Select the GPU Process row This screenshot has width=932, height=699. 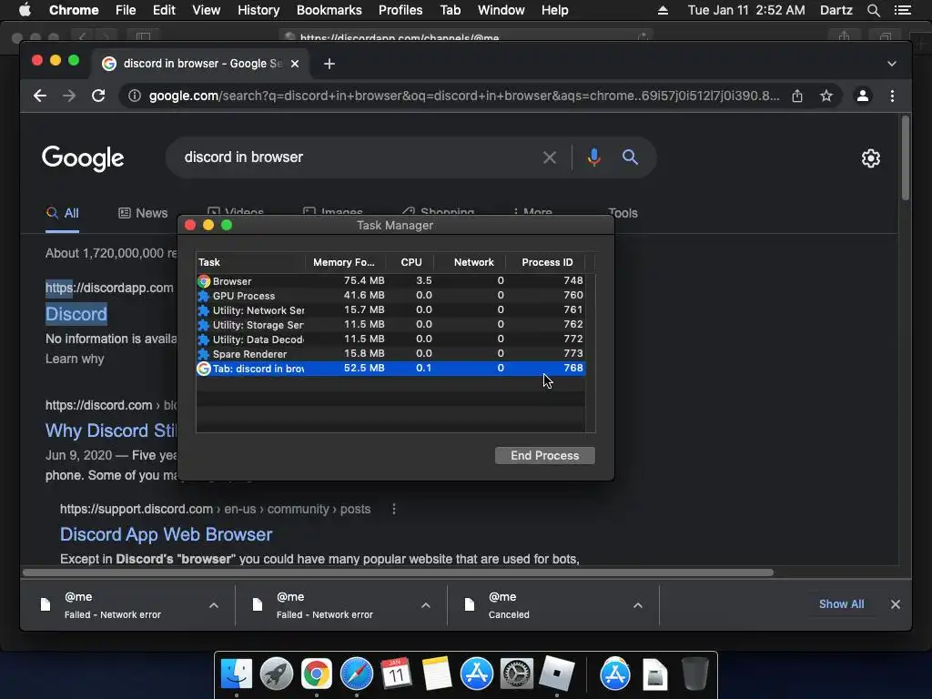coord(390,296)
